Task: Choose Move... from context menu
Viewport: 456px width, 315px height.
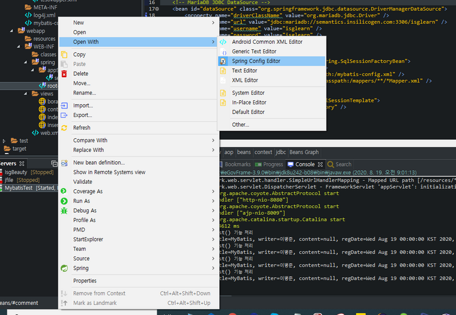Action: click(139, 84)
